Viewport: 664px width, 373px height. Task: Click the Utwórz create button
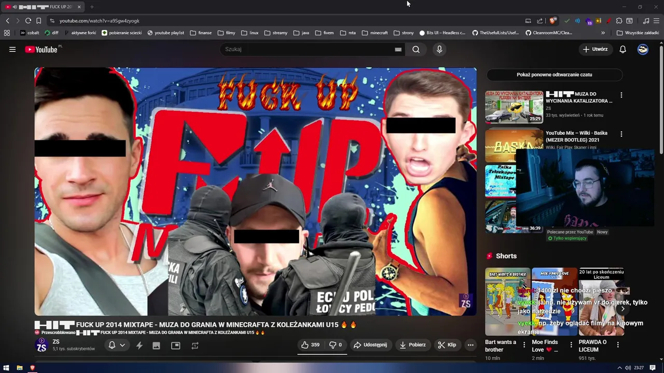(596, 49)
